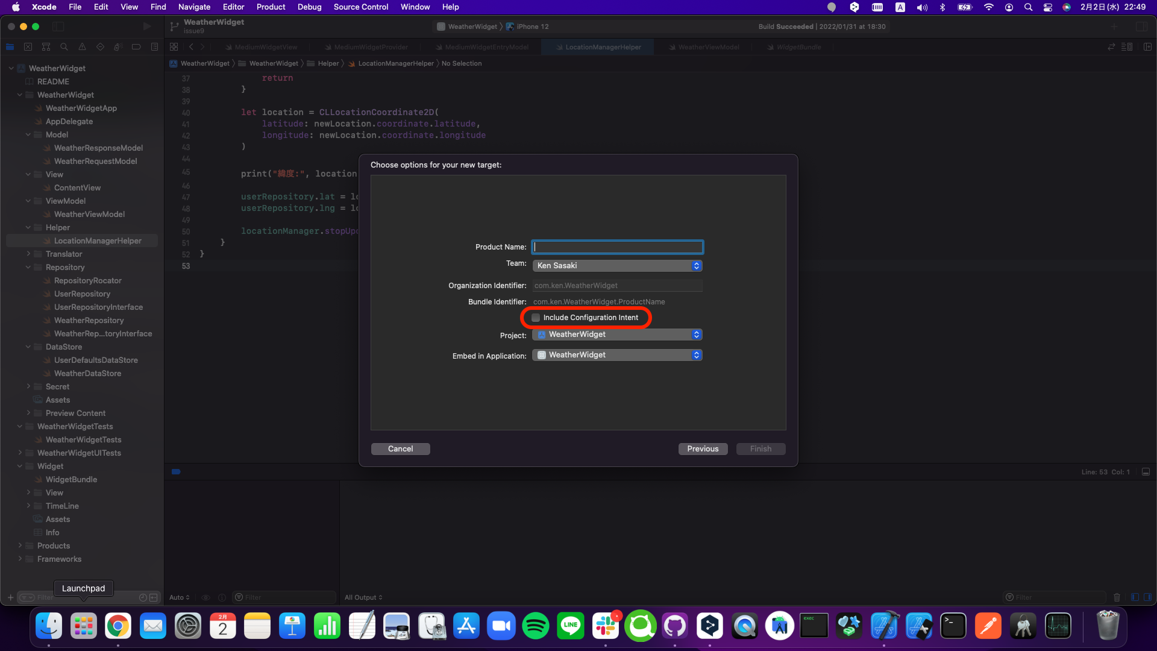This screenshot has height=651, width=1157.
Task: Open the Source Control navigator icon
Action: (x=28, y=47)
